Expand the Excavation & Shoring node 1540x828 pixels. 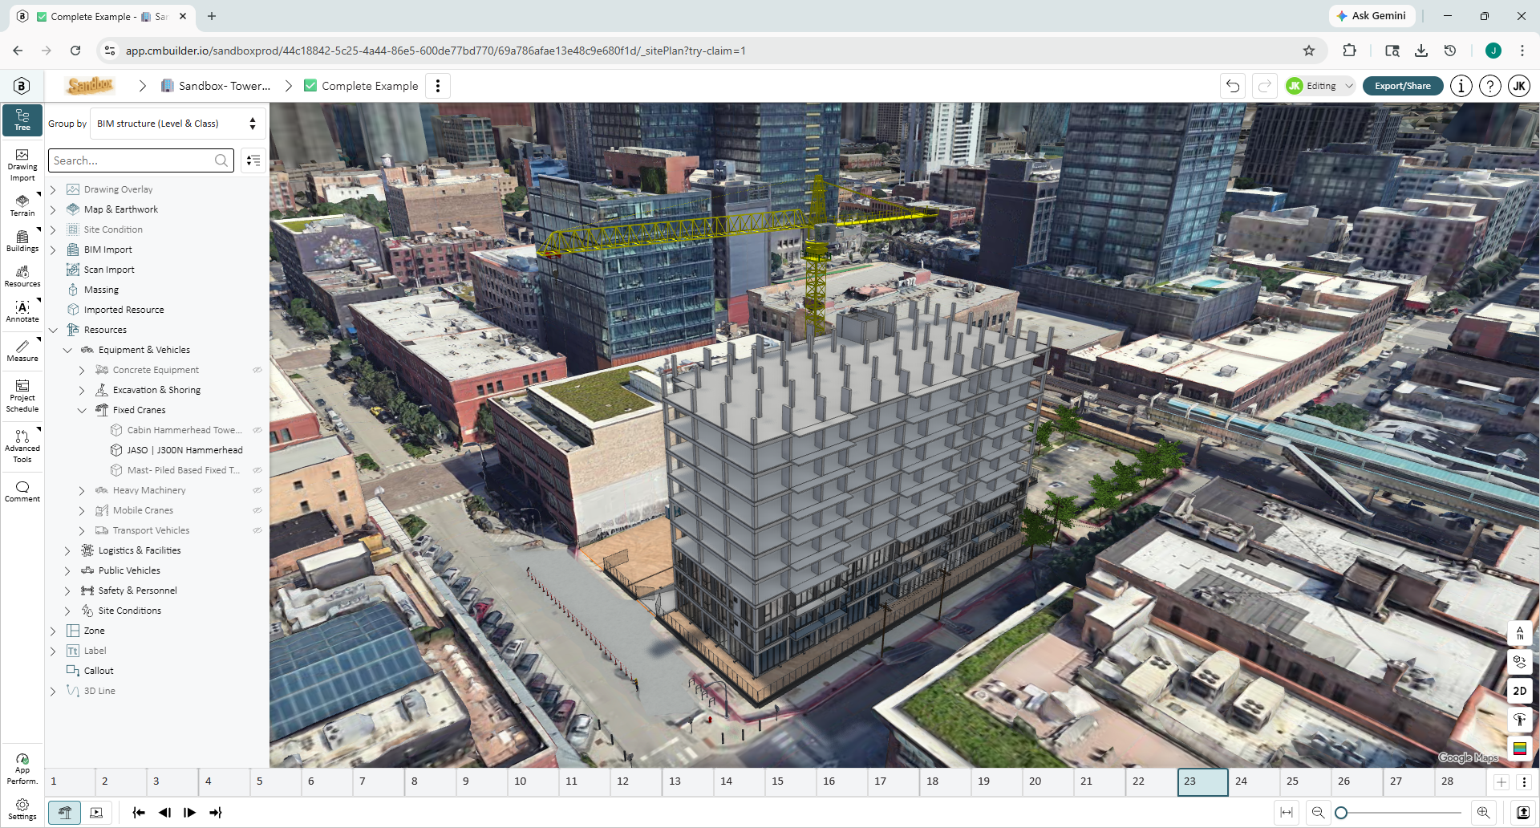click(82, 390)
